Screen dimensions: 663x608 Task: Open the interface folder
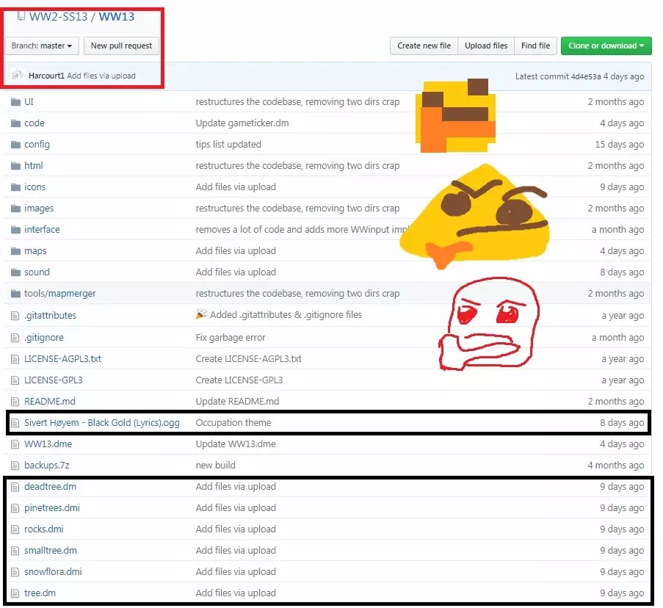pos(42,230)
